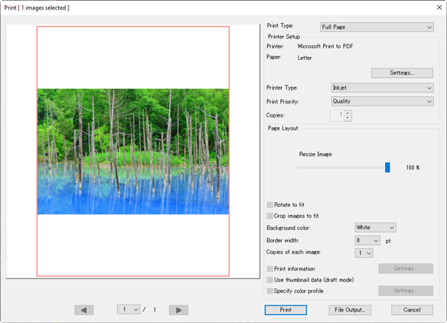
Task: Click the File Output button
Action: [349, 310]
